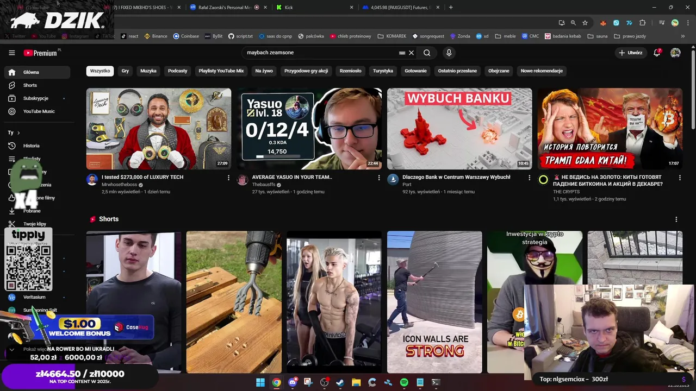
Task: Select the Gry filter chip
Action: 125,71
